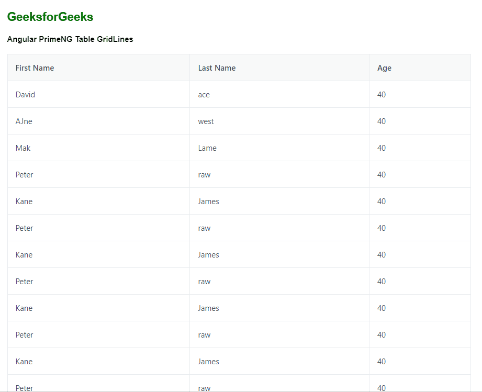Click the cell containing Mak
The height and width of the screenshot is (392, 482).
(x=23, y=148)
